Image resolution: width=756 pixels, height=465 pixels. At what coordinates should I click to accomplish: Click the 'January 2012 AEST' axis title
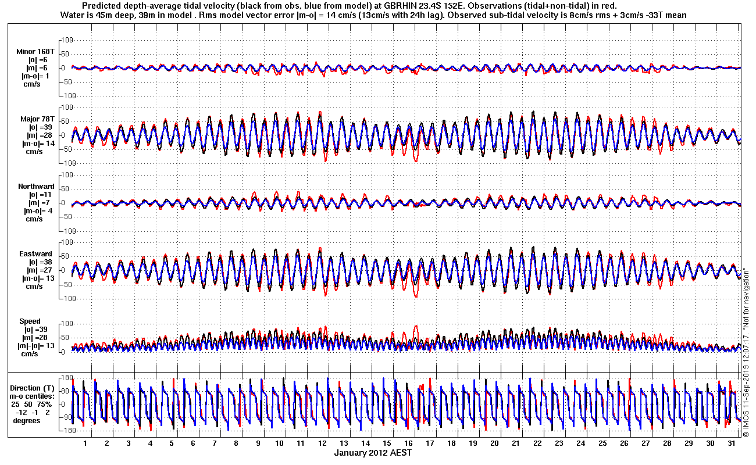373,453
